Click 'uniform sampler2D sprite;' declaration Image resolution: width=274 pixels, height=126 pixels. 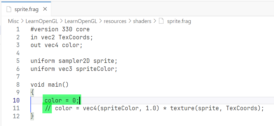click(x=74, y=61)
